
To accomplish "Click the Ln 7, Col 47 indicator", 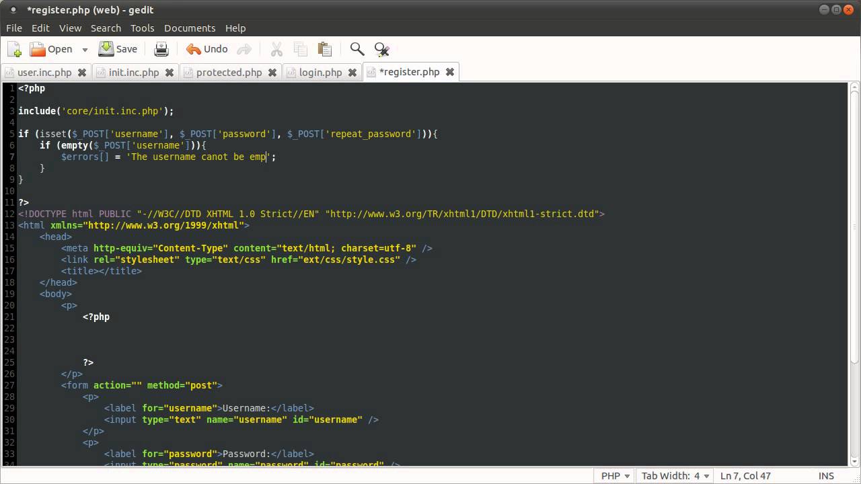I will coord(745,475).
